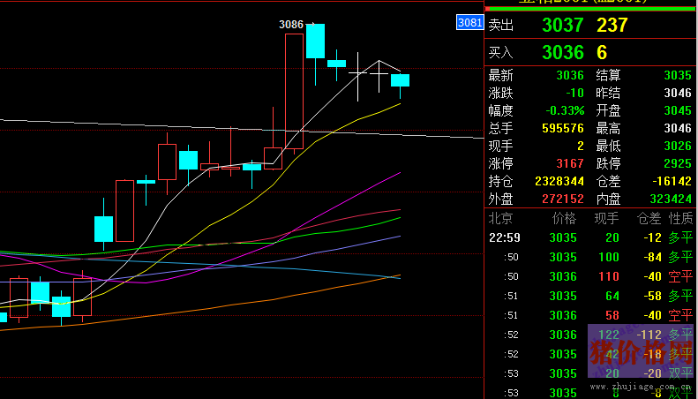Click the blue 3081 price axis label
This screenshot has width=698, height=399.
[469, 23]
